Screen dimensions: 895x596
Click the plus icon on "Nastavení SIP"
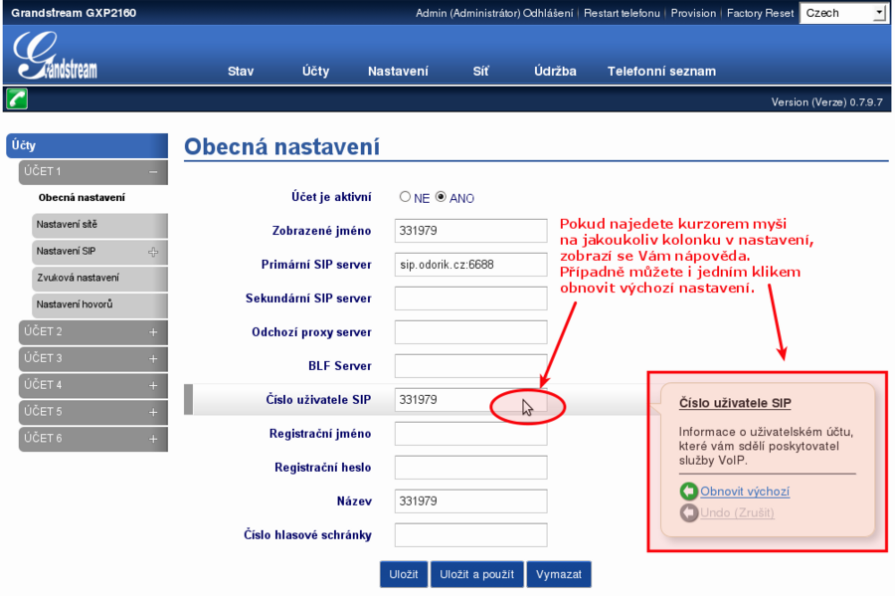153,252
